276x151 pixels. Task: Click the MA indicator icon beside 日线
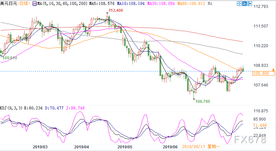tap(35, 4)
